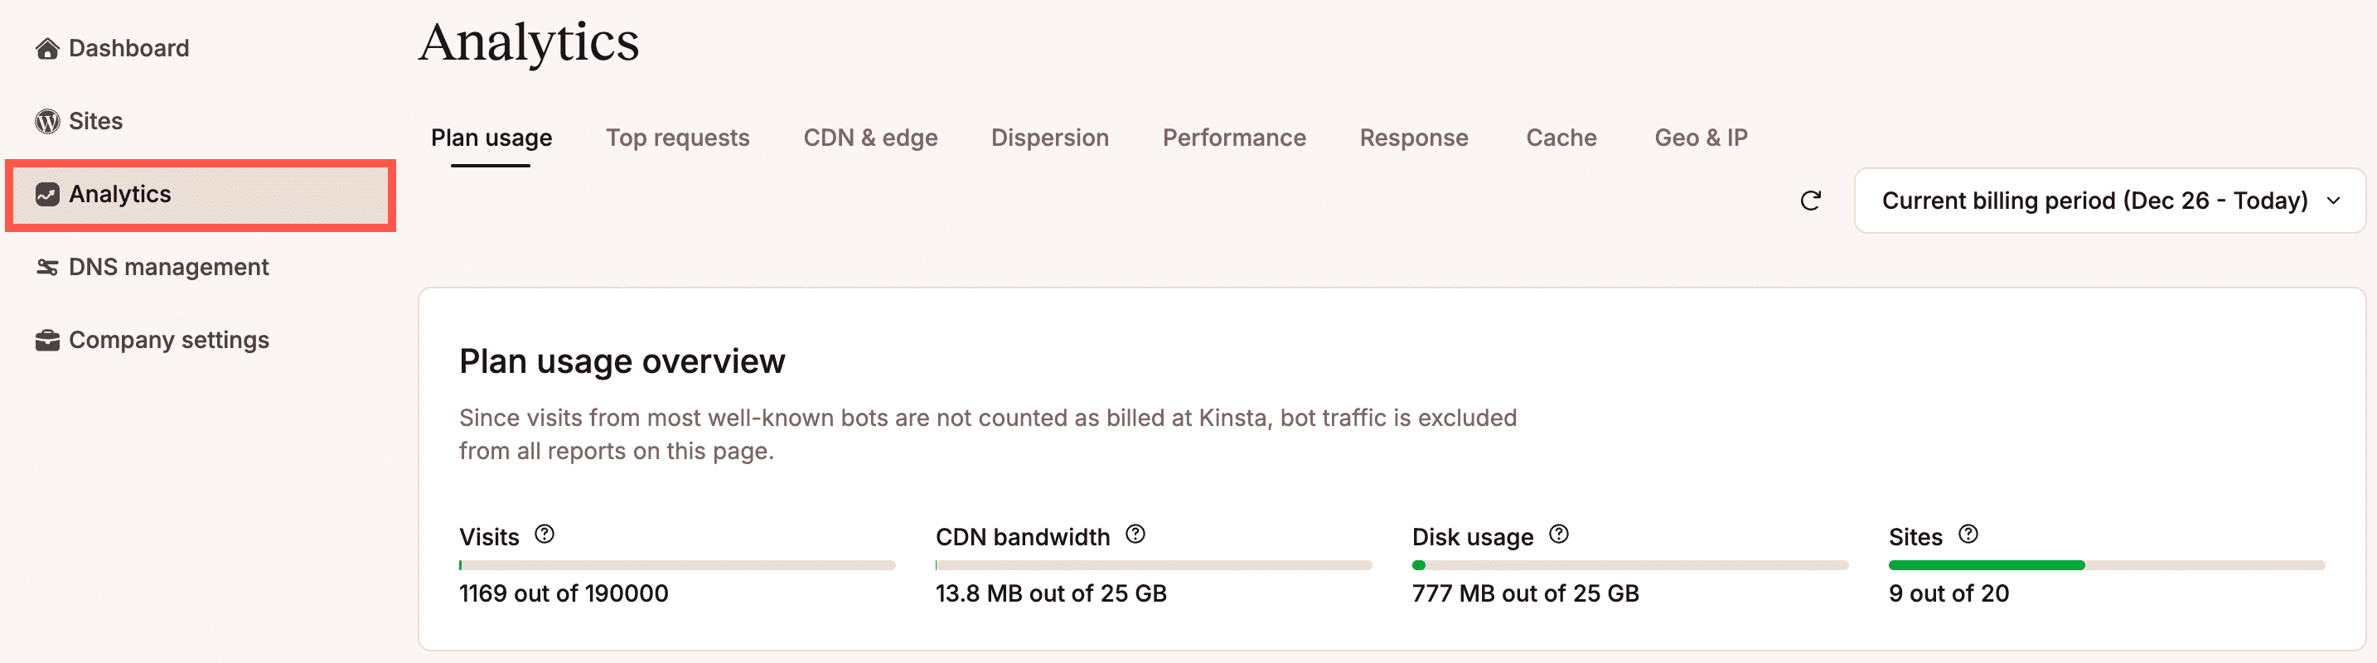Switch to the Top requests tab
This screenshot has width=2377, height=663.
pos(678,138)
